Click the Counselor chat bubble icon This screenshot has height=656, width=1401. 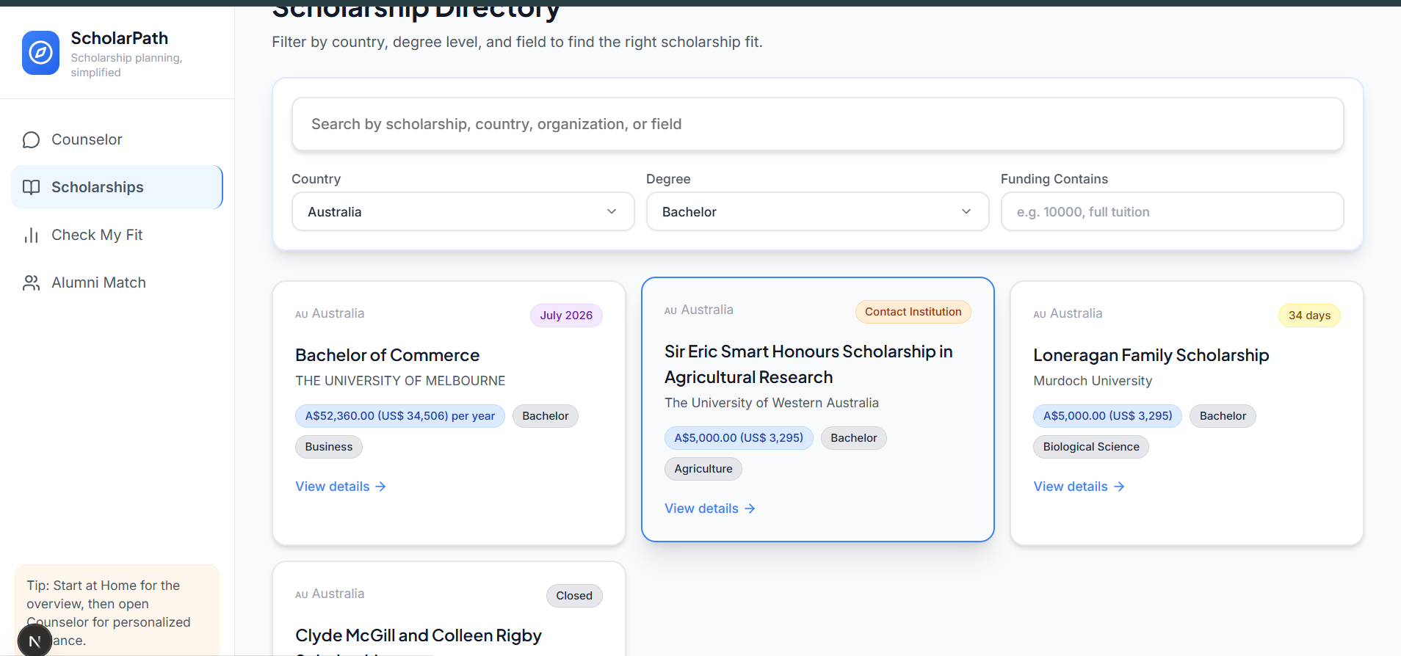[x=31, y=139]
